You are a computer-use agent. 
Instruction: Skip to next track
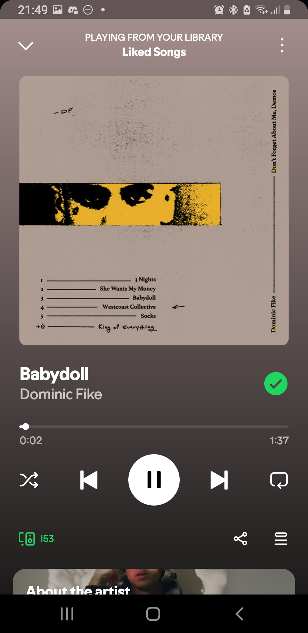coord(219,480)
